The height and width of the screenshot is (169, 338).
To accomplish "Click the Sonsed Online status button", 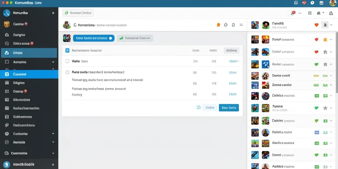I will [x=78, y=13].
